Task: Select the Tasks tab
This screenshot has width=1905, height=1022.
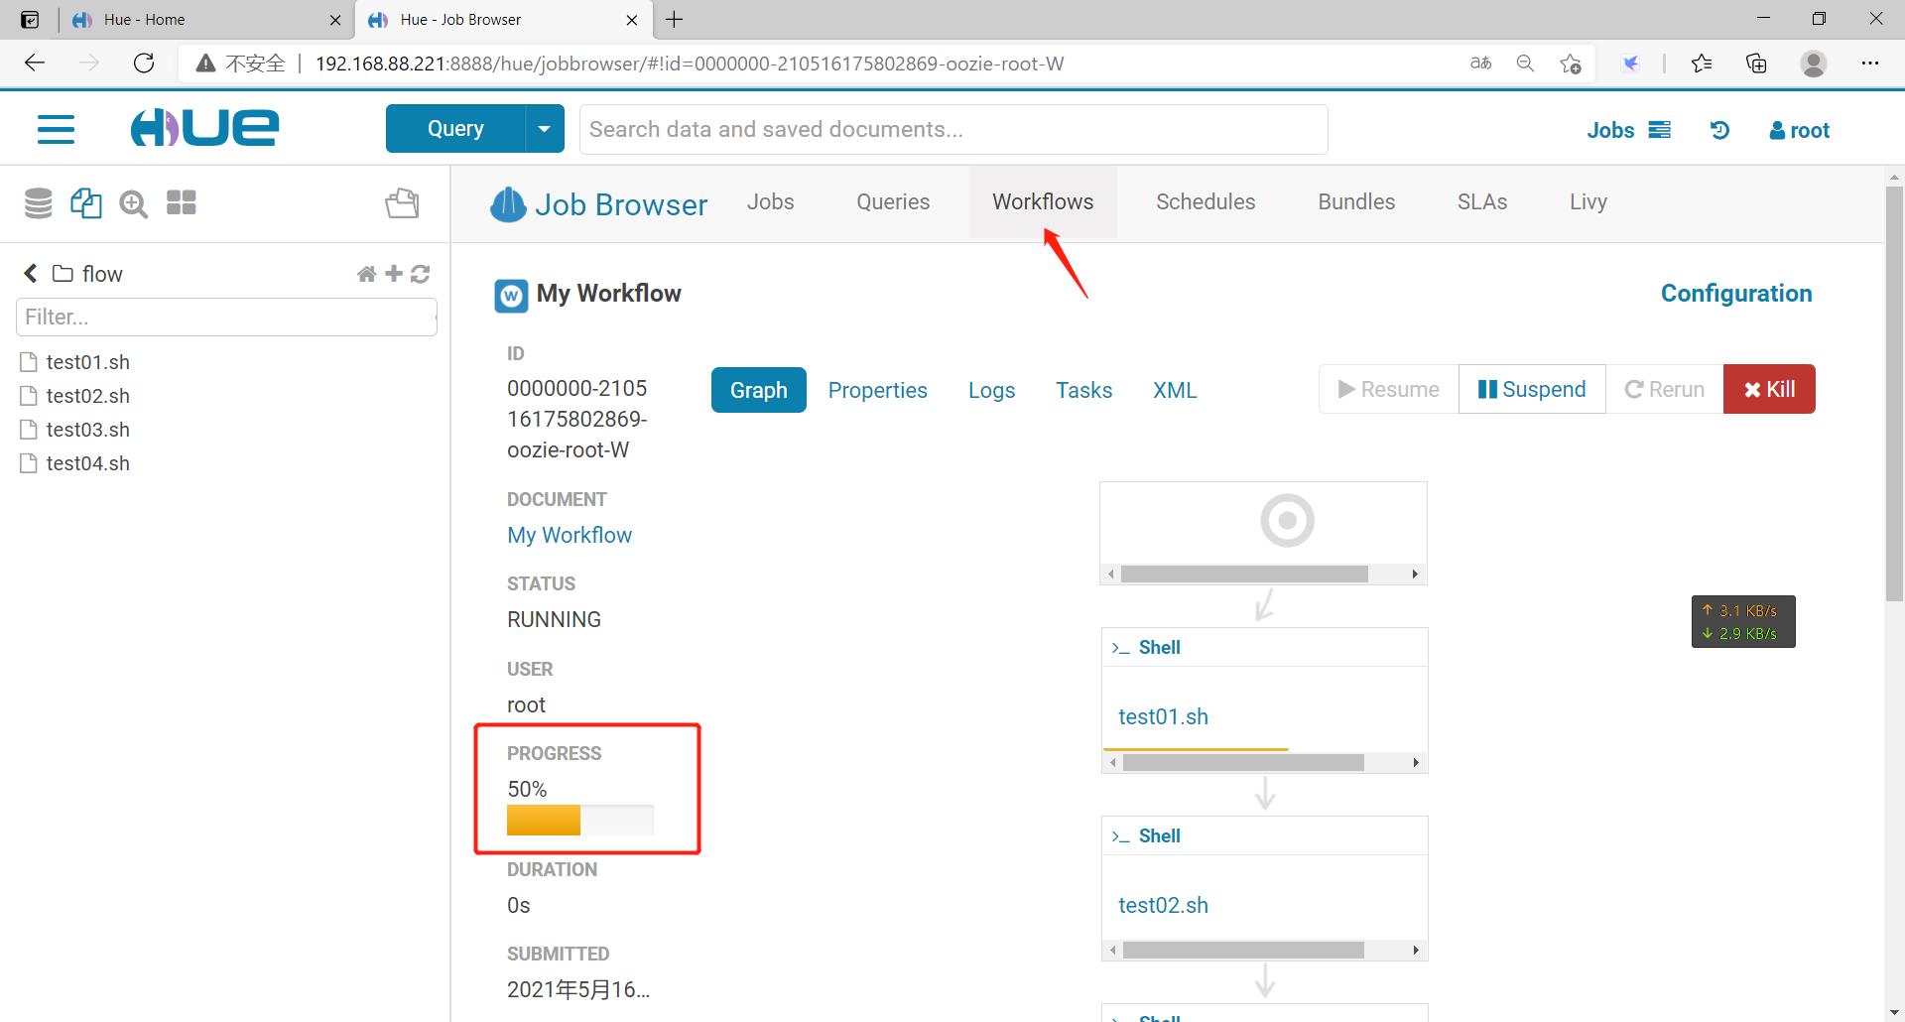Action: point(1083,390)
